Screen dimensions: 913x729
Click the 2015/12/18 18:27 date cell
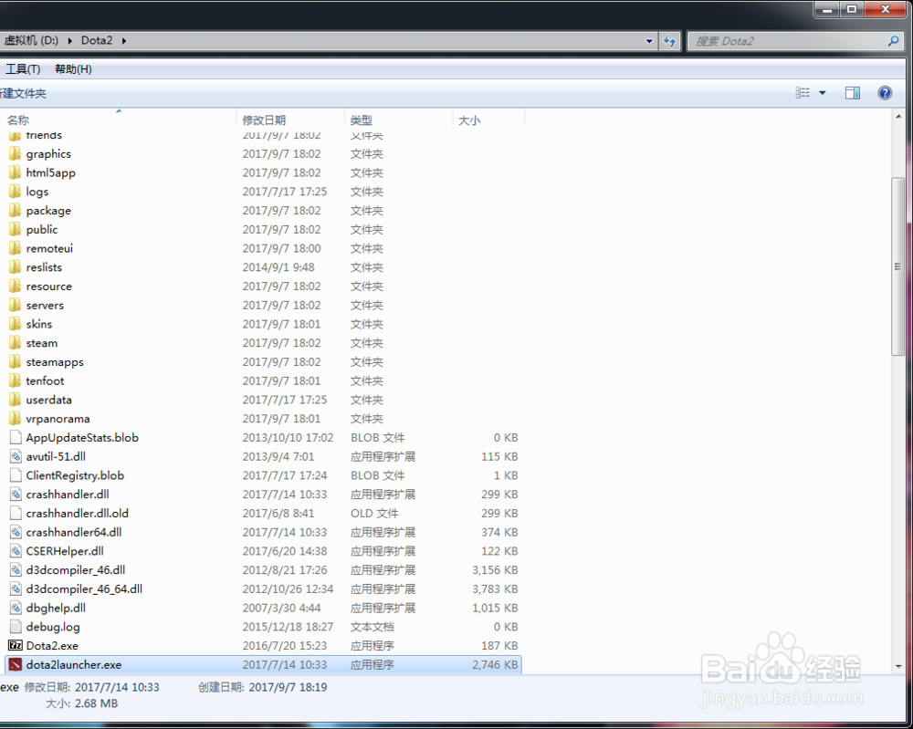coord(288,627)
